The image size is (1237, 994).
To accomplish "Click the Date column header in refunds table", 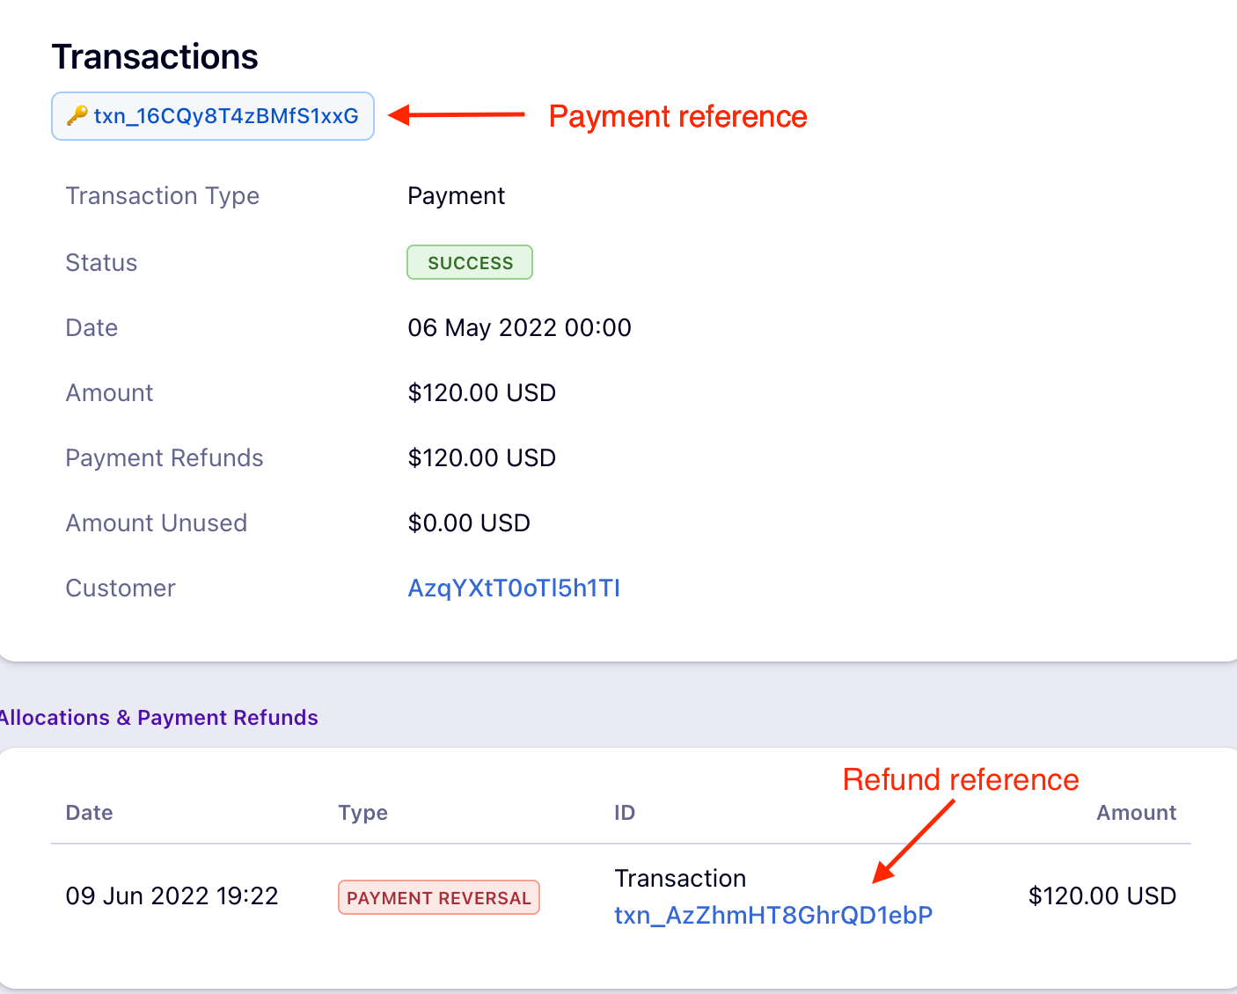I will coord(89,812).
